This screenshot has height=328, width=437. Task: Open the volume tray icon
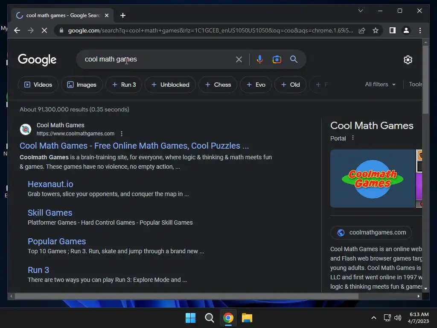(x=398, y=318)
